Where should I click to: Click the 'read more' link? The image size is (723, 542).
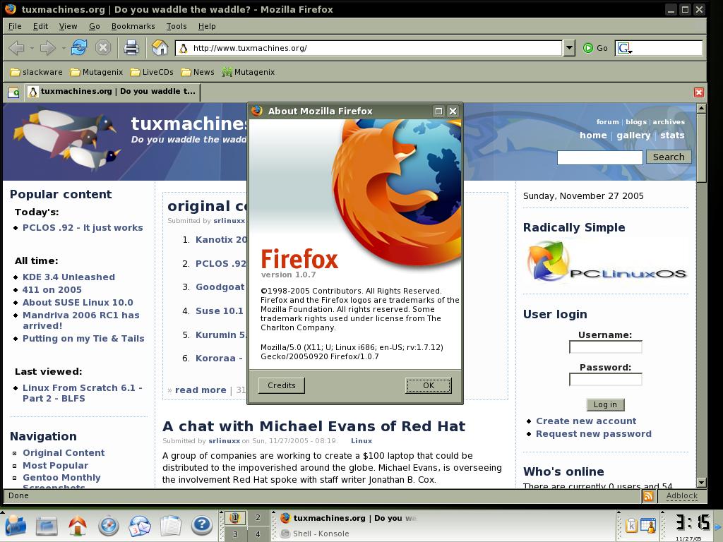point(201,390)
